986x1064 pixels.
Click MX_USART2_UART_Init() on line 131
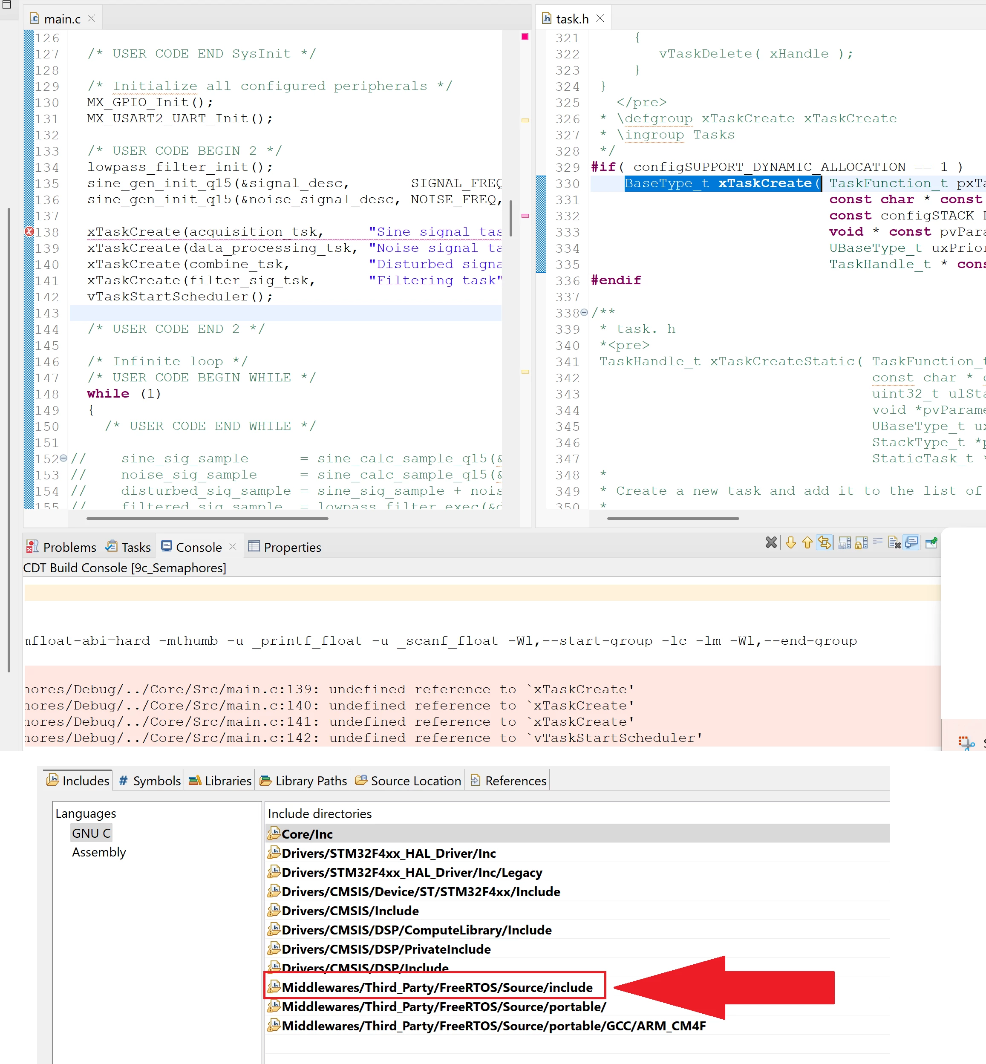coord(180,118)
